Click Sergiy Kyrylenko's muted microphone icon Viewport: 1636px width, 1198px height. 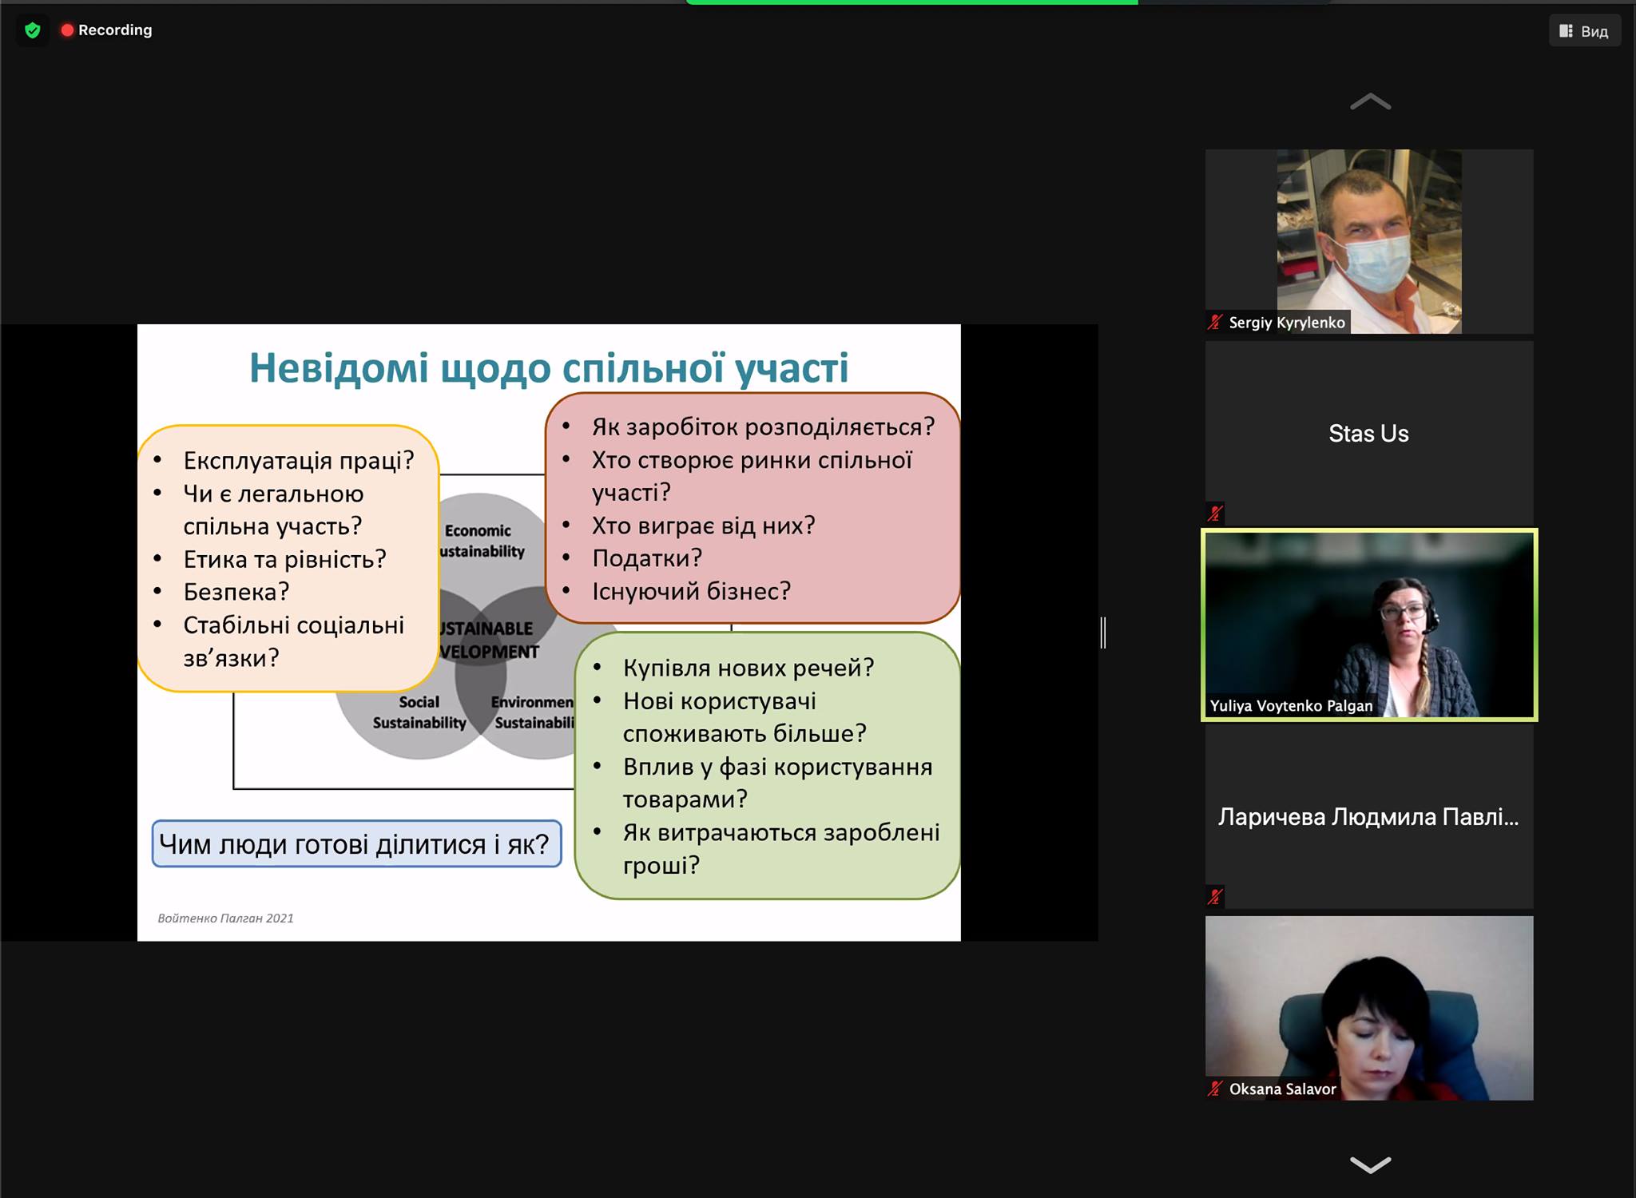[1215, 323]
